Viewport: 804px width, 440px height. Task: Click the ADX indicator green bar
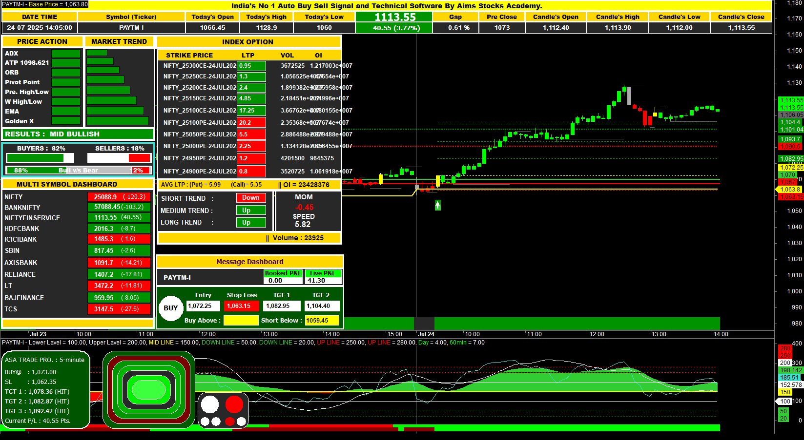pyautogui.click(x=66, y=54)
